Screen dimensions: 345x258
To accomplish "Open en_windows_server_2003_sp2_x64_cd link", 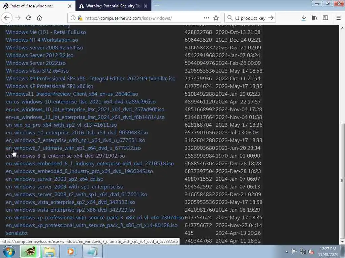I will click(55, 179).
